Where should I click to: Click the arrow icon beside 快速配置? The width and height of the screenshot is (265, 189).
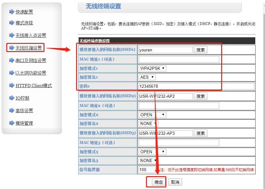point(12,12)
